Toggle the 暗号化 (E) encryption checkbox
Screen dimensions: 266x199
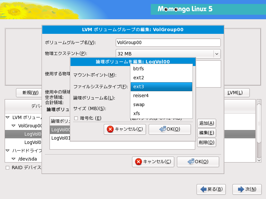point(76,118)
